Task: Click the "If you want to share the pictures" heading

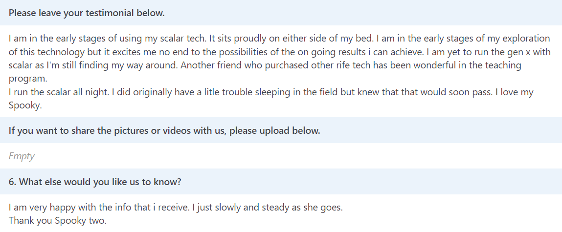Action: [x=164, y=130]
